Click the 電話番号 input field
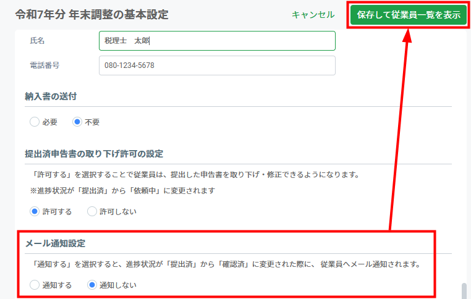The width and height of the screenshot is (471, 299). (x=217, y=65)
